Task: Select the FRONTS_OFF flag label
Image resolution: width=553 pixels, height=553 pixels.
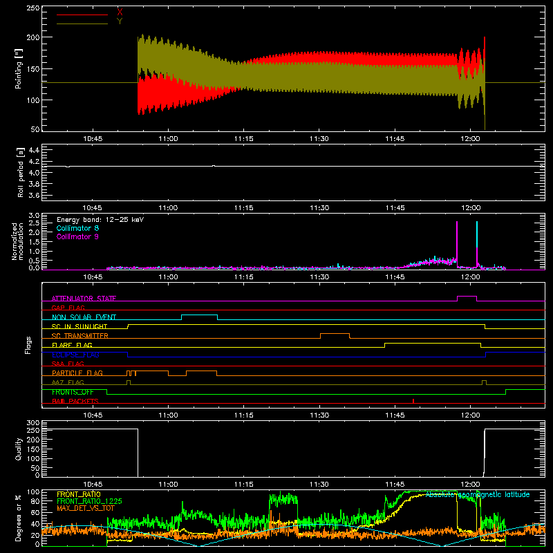Action: [73, 392]
